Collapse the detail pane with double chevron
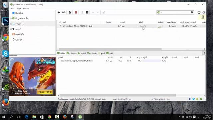This screenshot has height=120, width=213. (x=204, y=53)
